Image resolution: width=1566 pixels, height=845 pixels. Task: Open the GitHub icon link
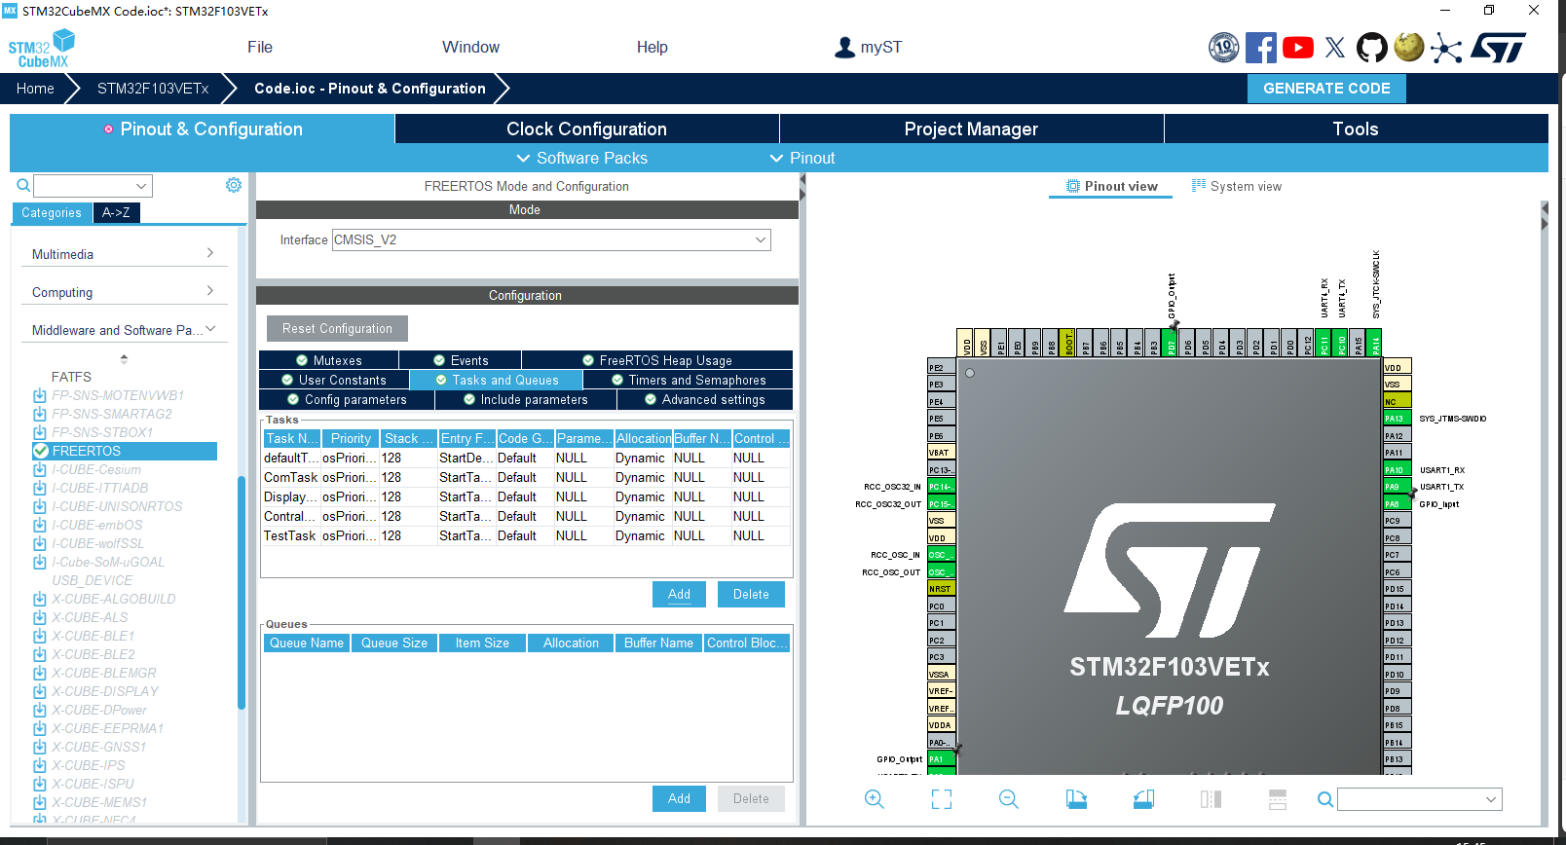click(1372, 47)
